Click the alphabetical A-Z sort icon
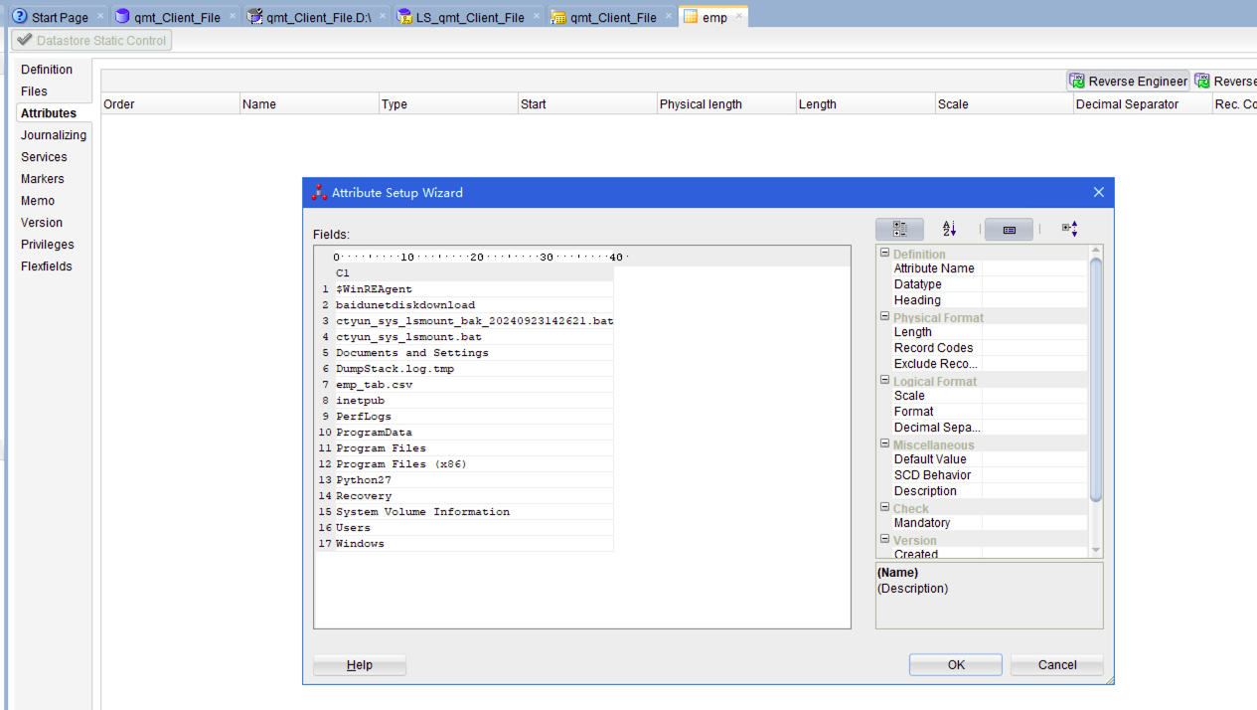The width and height of the screenshot is (1257, 710). [949, 229]
